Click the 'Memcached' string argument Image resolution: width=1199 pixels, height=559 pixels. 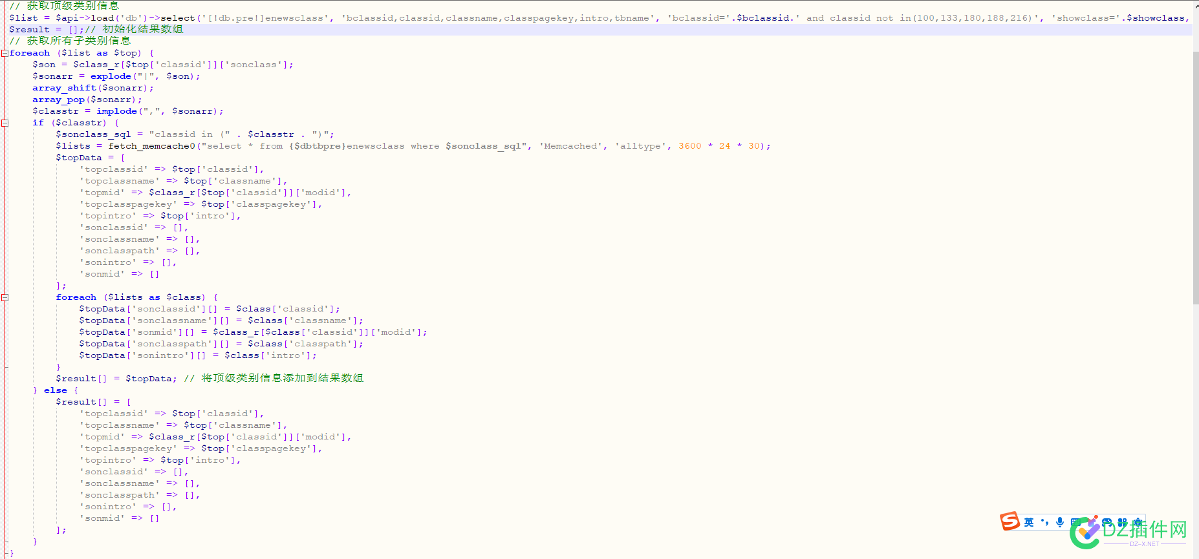click(571, 146)
